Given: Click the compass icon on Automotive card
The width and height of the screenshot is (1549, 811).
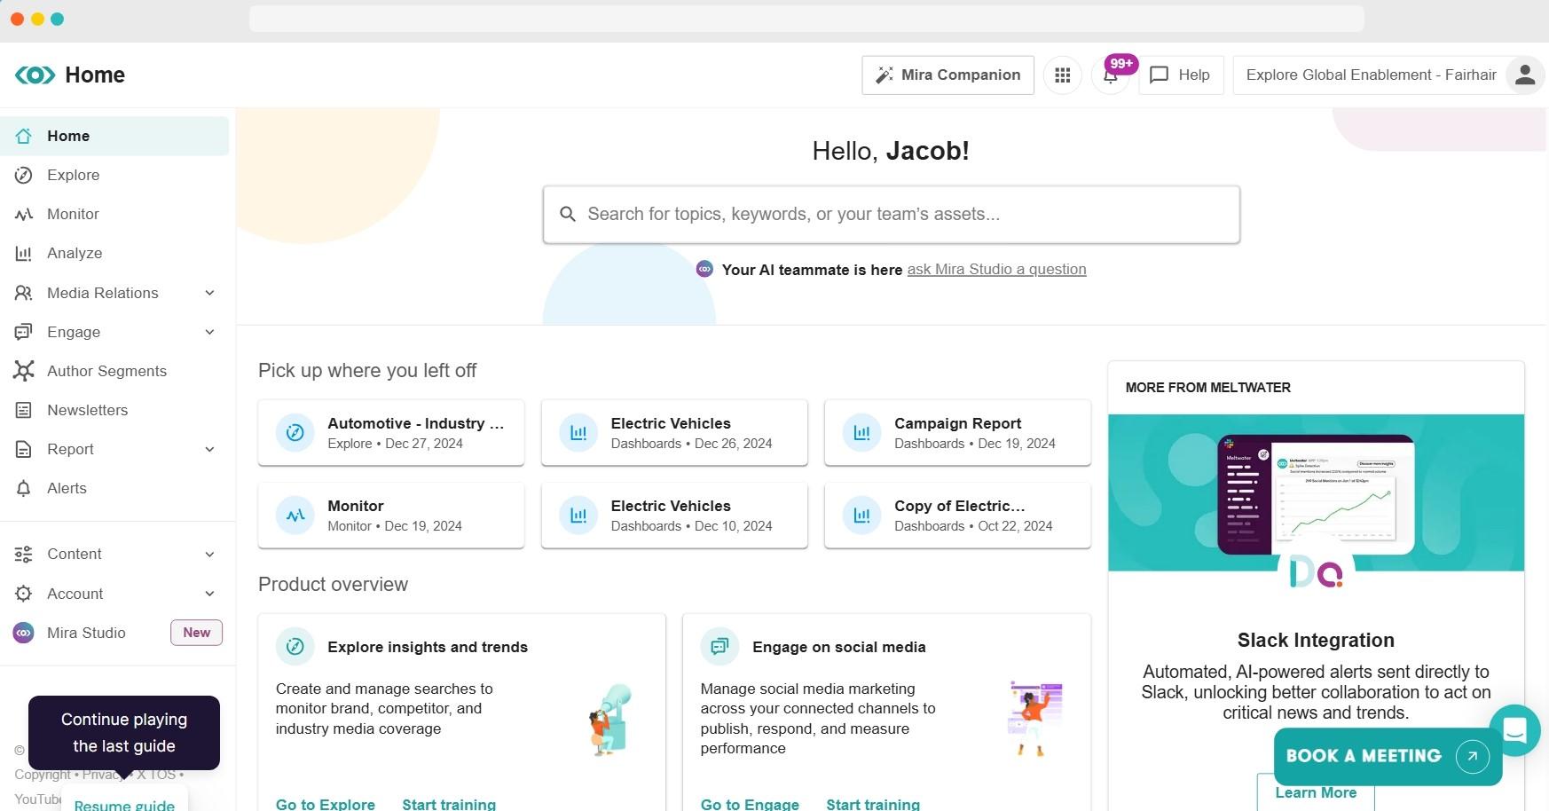Looking at the screenshot, I should click(x=295, y=433).
